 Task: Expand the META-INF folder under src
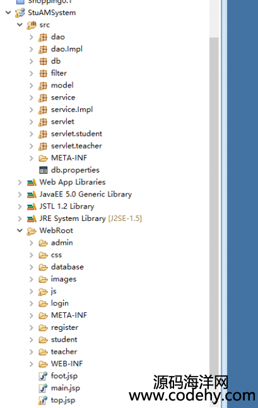[32, 158]
